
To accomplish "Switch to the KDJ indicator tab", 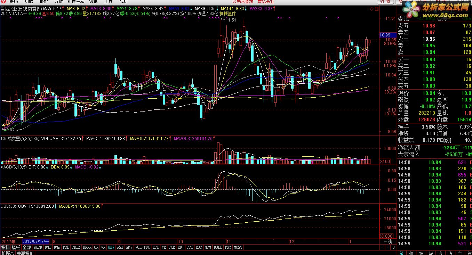I will 181,247.
